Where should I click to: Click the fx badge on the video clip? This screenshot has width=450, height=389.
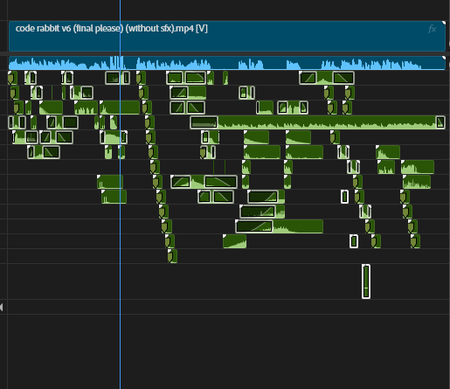[433, 29]
